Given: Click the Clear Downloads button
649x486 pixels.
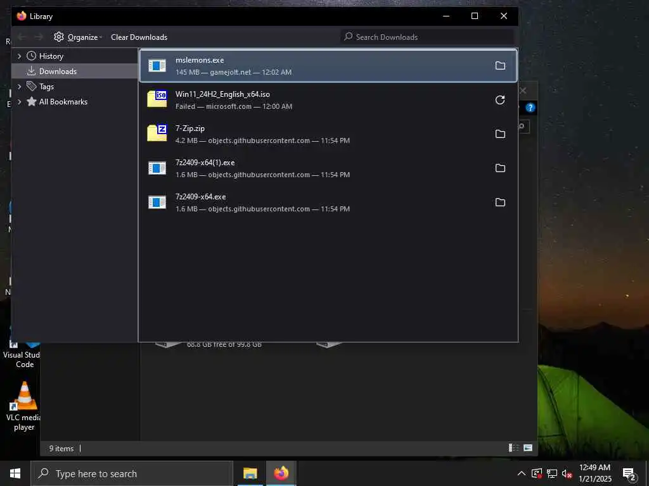Looking at the screenshot, I should coord(139,37).
